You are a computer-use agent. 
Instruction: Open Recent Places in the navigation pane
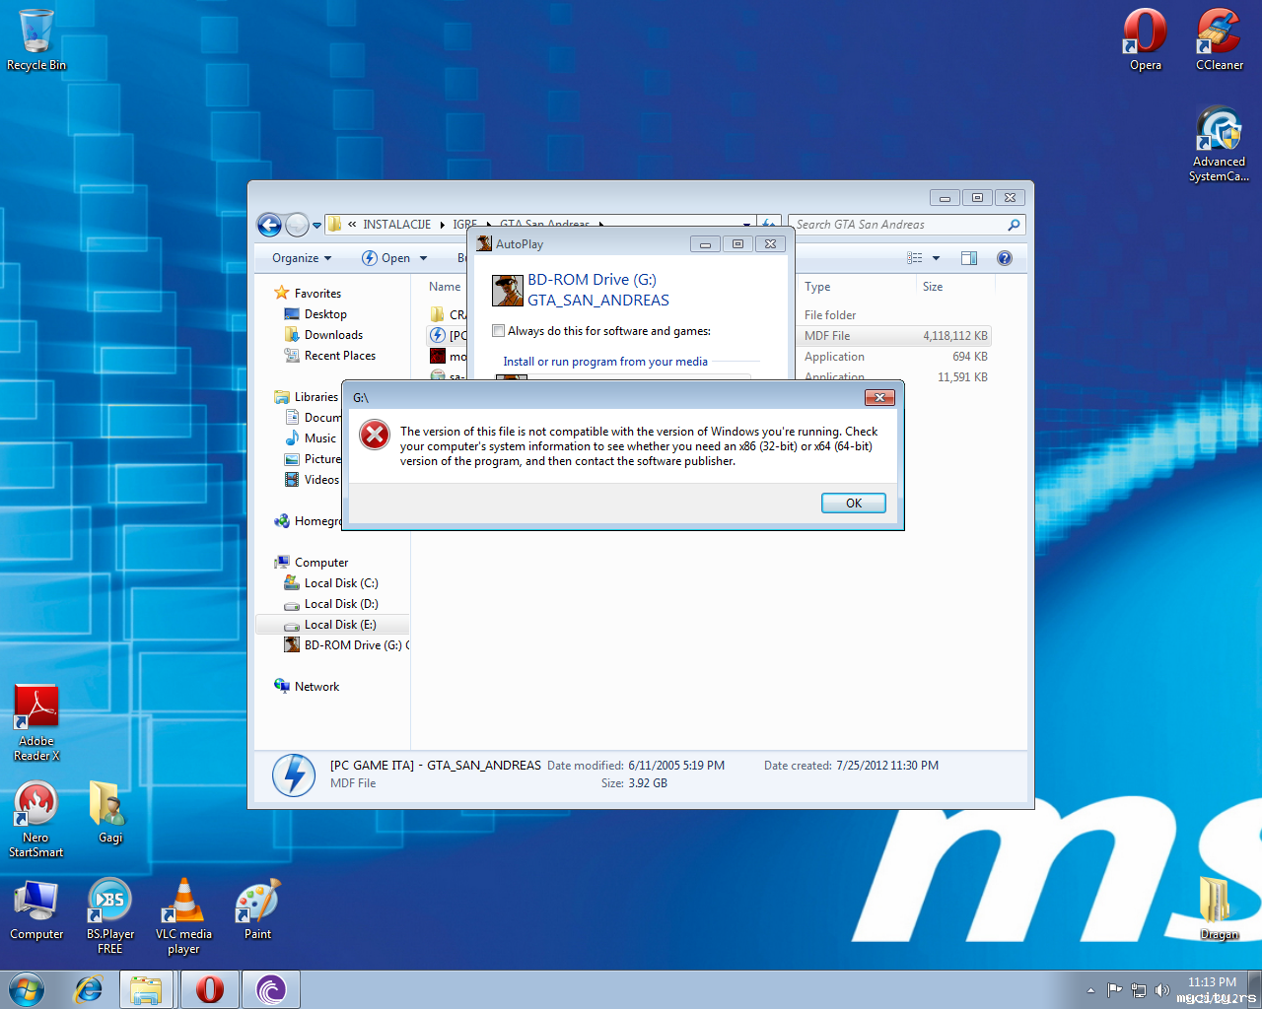(339, 356)
